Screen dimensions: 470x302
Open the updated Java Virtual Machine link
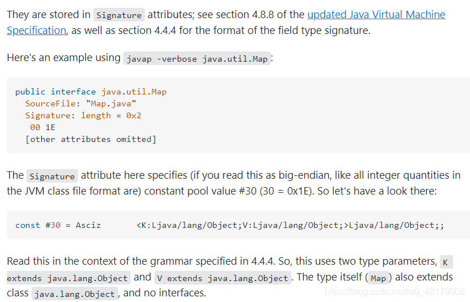point(376,15)
